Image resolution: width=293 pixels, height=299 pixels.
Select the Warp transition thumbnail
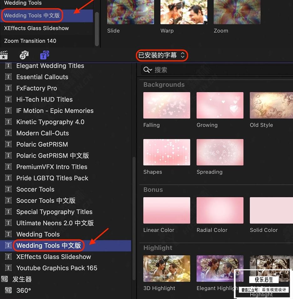coord(184,12)
